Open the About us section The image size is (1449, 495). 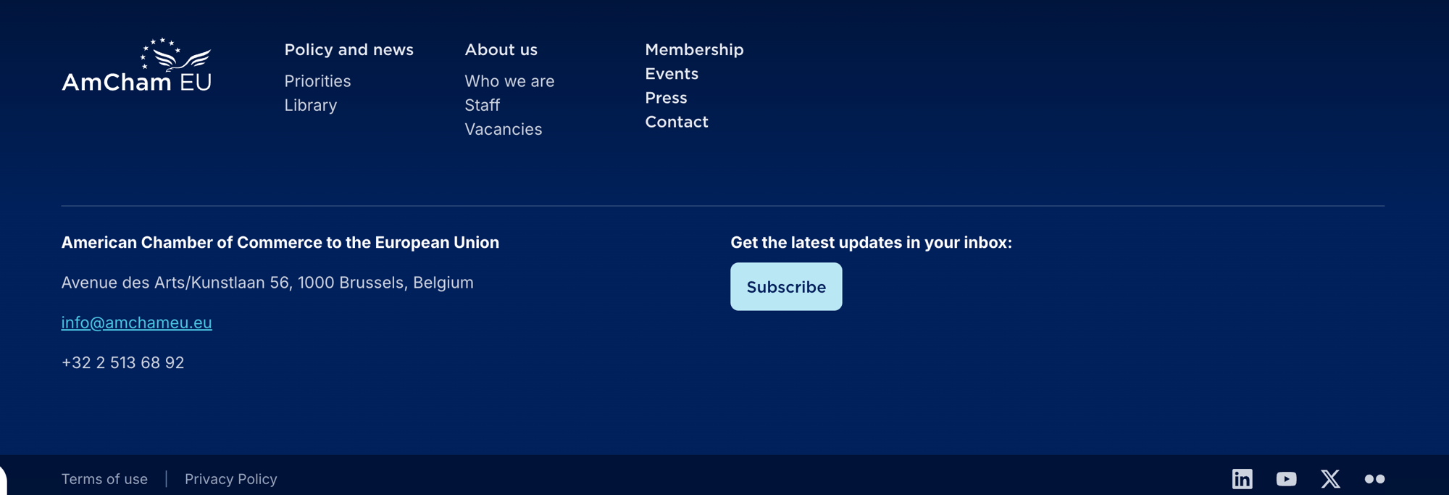[501, 49]
